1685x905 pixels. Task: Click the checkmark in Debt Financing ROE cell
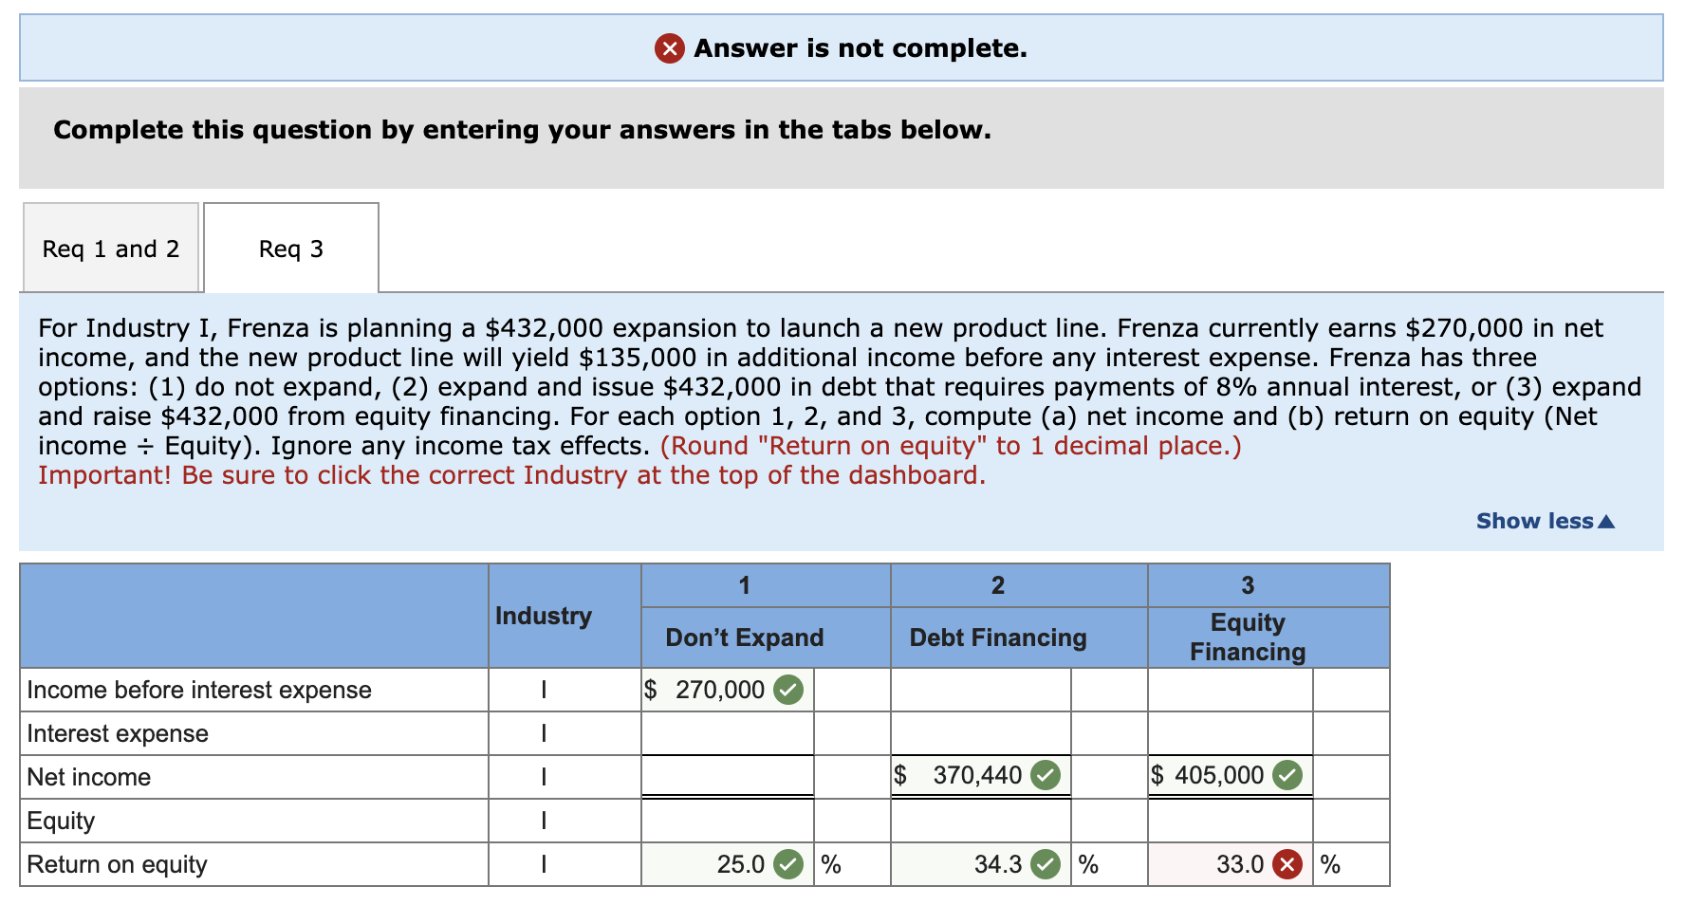point(1046,863)
